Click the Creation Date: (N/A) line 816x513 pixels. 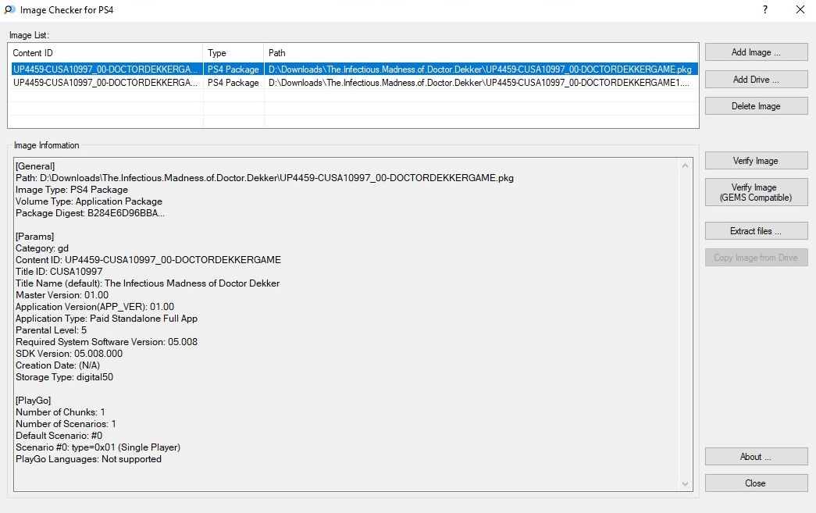pos(58,365)
